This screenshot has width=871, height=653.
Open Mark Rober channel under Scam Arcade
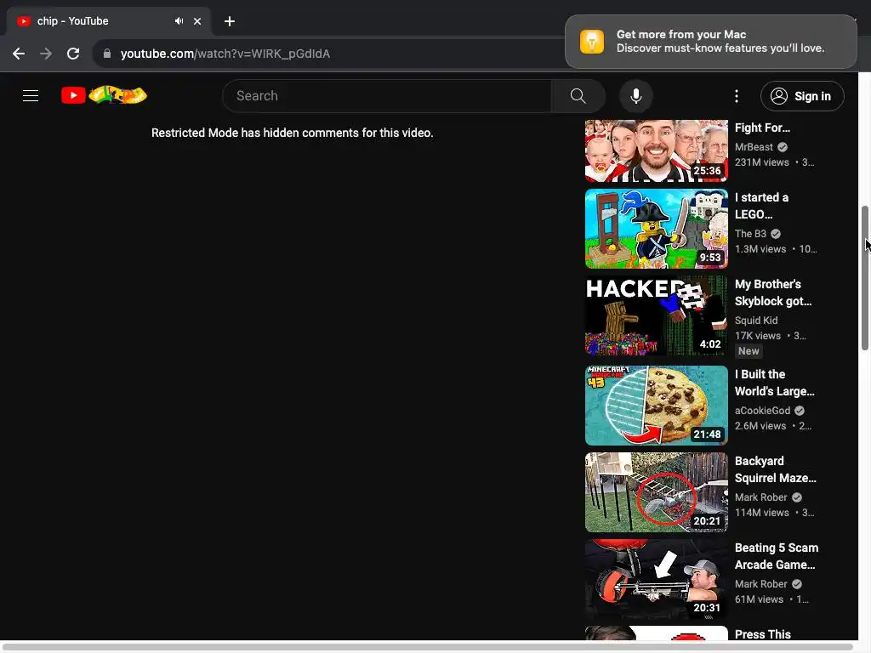pyautogui.click(x=761, y=583)
